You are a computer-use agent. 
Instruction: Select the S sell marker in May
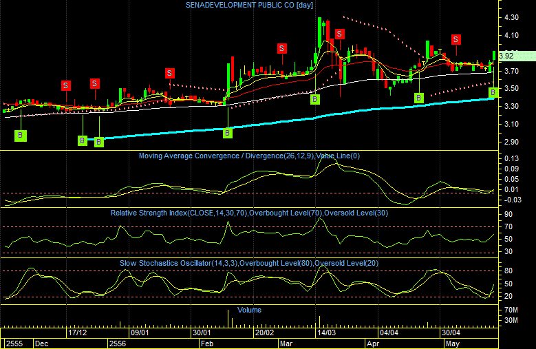455,40
